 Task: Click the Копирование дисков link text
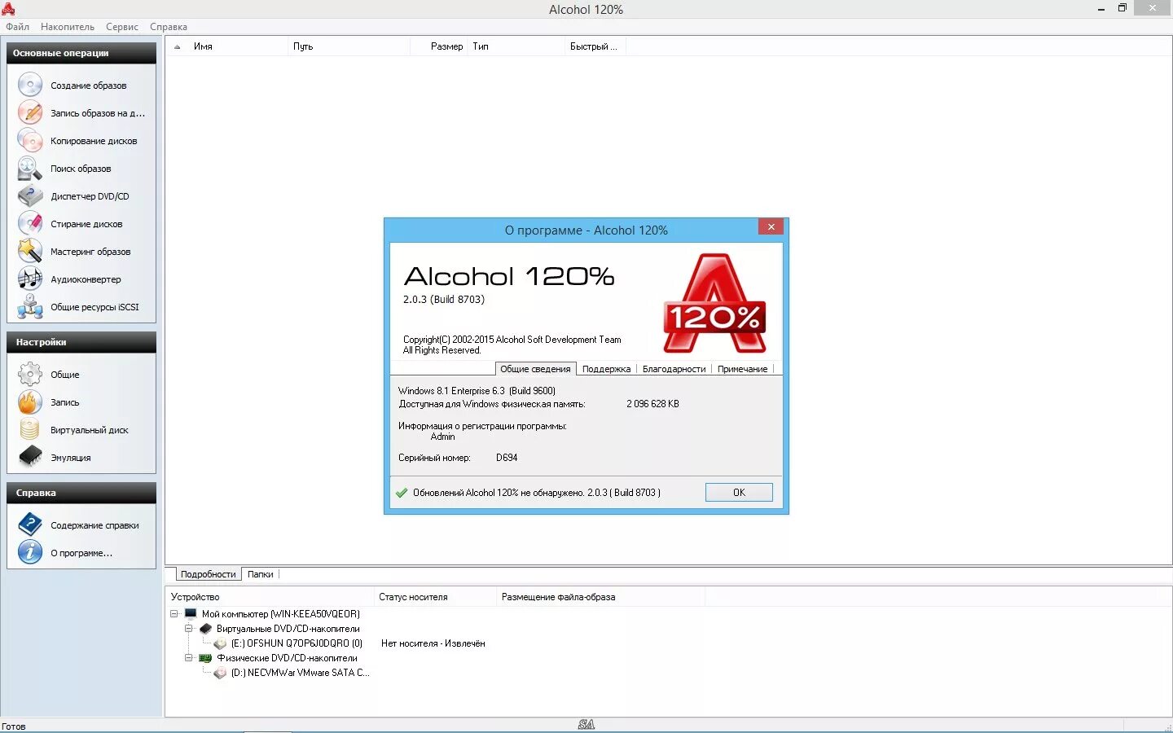click(x=94, y=141)
